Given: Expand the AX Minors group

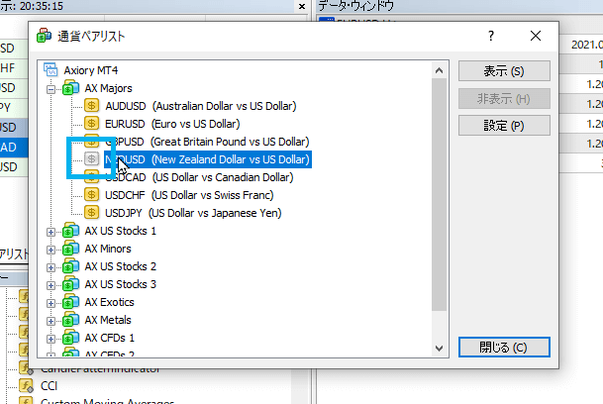Looking at the screenshot, I should coord(50,249).
